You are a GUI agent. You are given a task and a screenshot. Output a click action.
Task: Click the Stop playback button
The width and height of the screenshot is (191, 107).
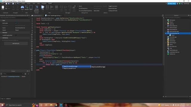pos(56,7)
